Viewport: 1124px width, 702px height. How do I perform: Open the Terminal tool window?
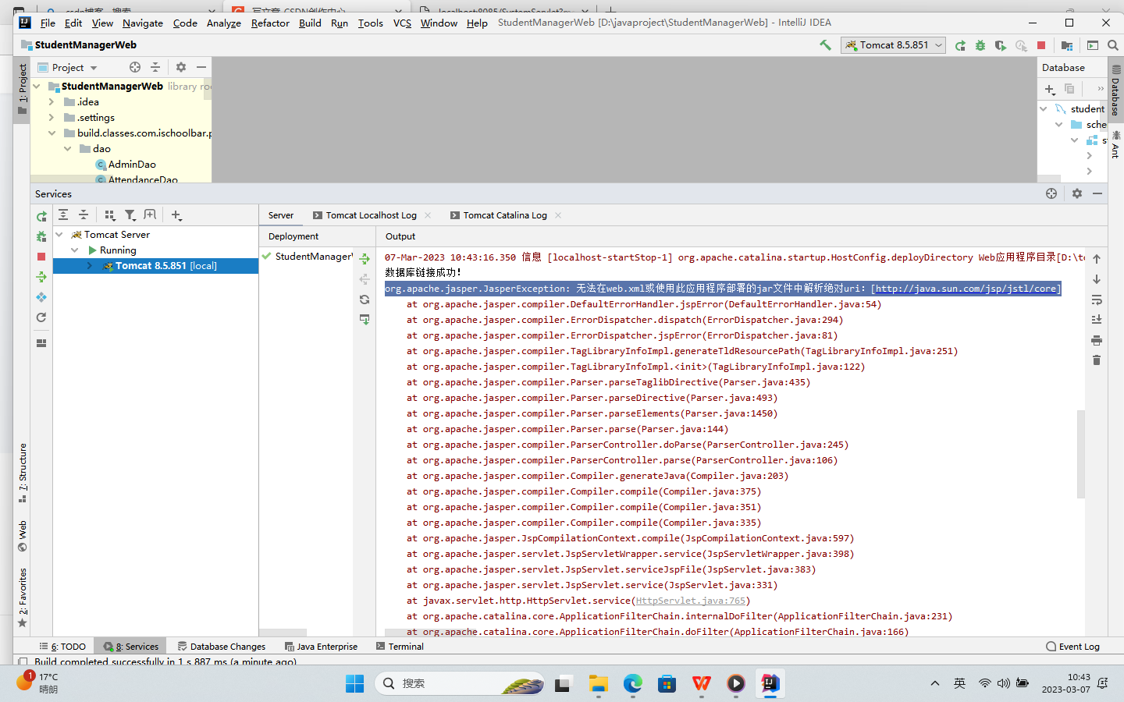(x=400, y=647)
